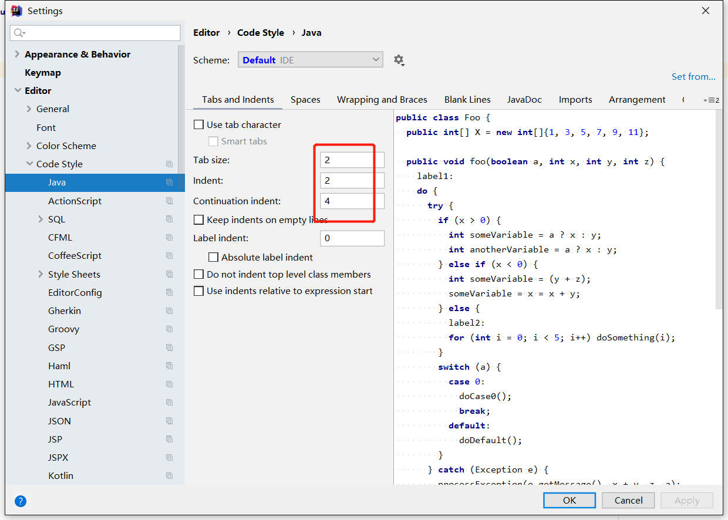Viewport: 728px width, 520px height.
Task: Show hidden tabs via the overflow arrow
Action: [x=711, y=100]
